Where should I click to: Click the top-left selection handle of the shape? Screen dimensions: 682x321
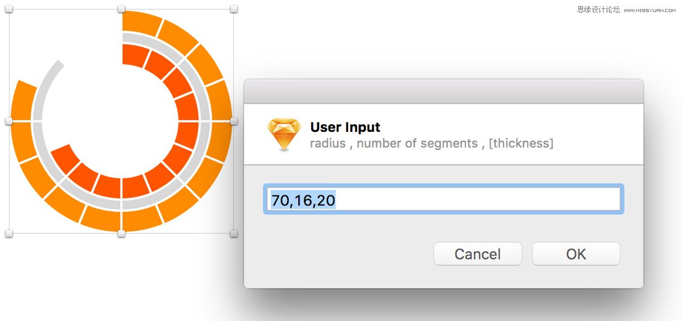pos(9,9)
